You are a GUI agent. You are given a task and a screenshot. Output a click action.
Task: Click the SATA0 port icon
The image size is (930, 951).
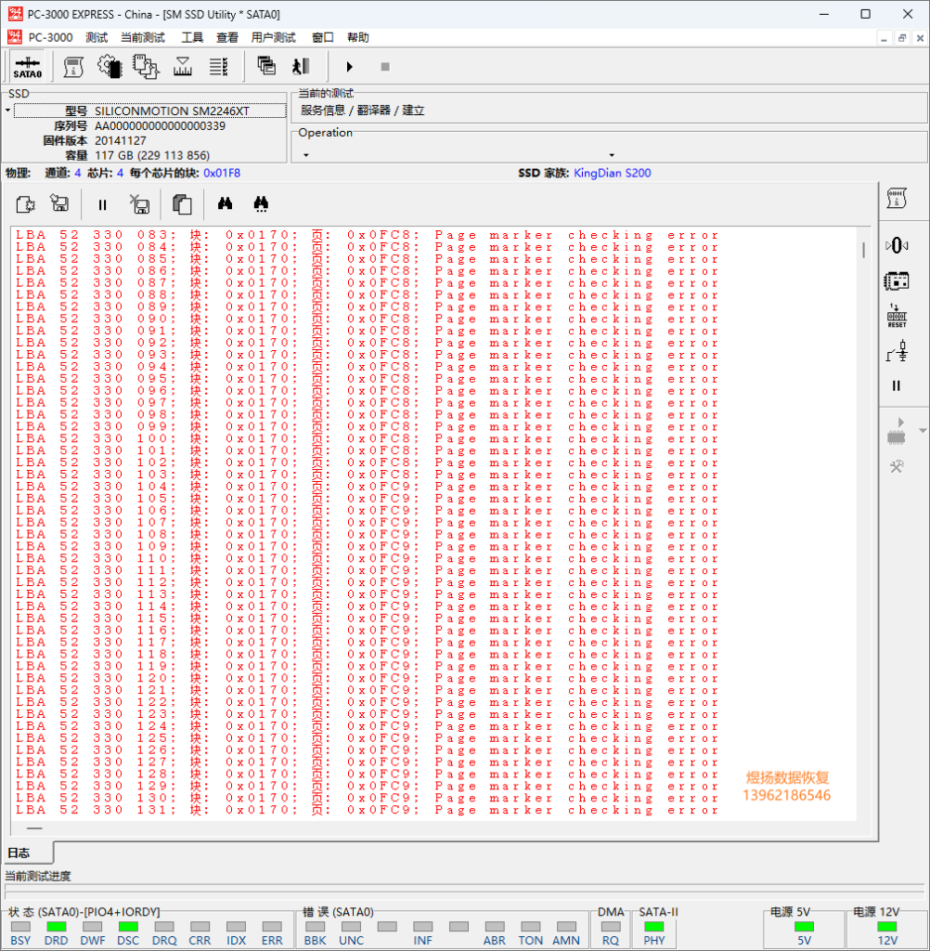27,67
